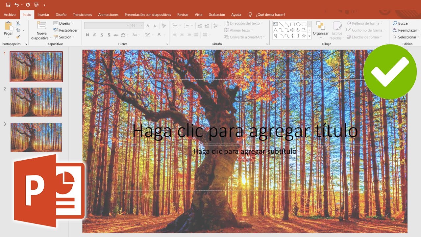
Task: Open the font size 44 dropdown
Action: [x=142, y=26]
